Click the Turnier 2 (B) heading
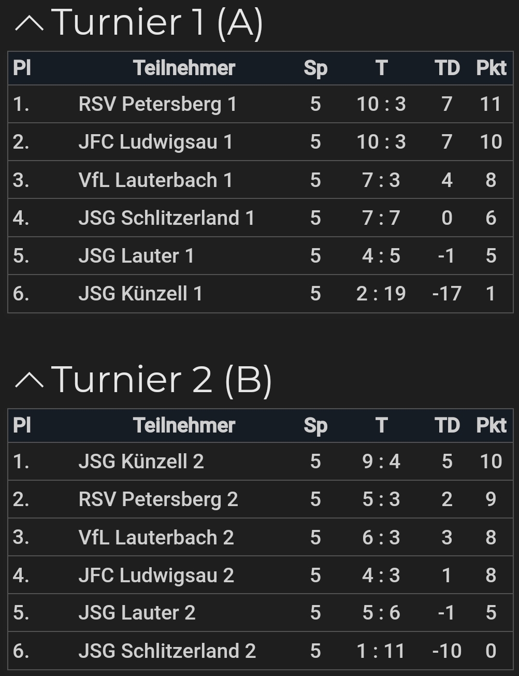The width and height of the screenshot is (519, 676). [162, 380]
